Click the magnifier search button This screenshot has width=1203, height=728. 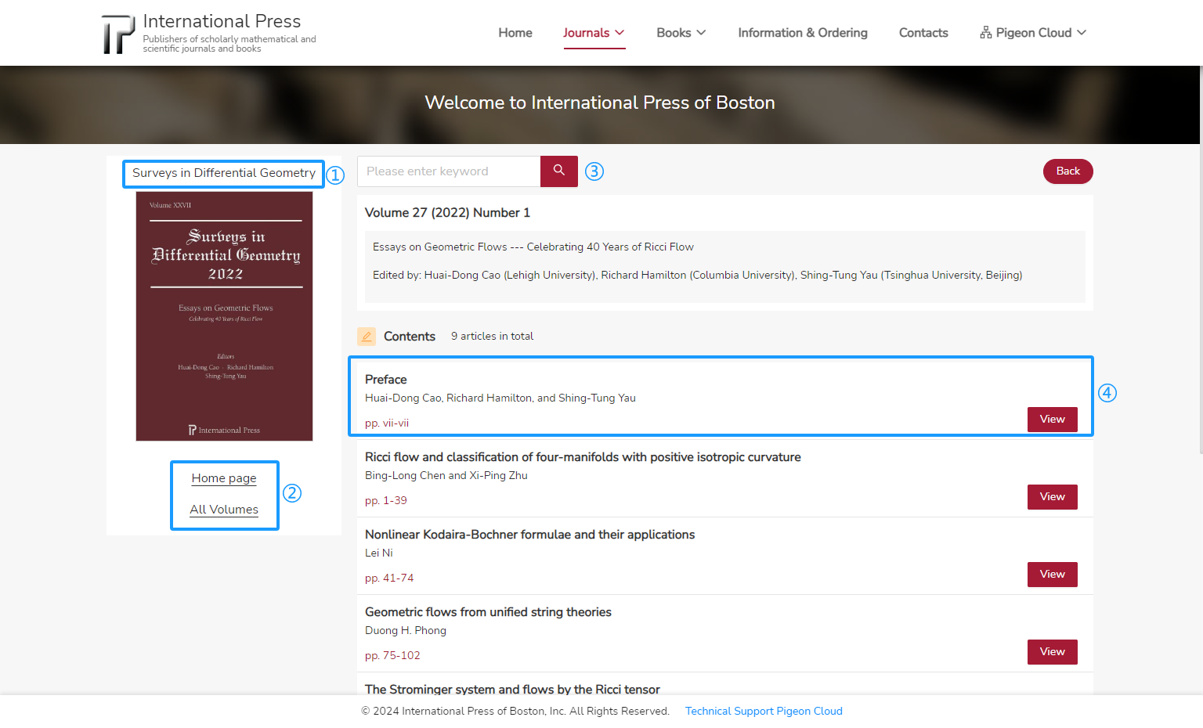click(x=559, y=171)
